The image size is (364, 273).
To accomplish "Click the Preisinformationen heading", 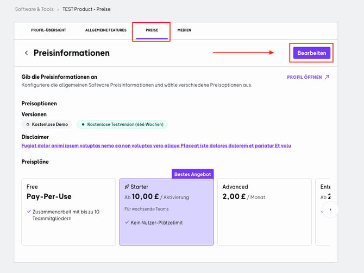I will 72,53.
